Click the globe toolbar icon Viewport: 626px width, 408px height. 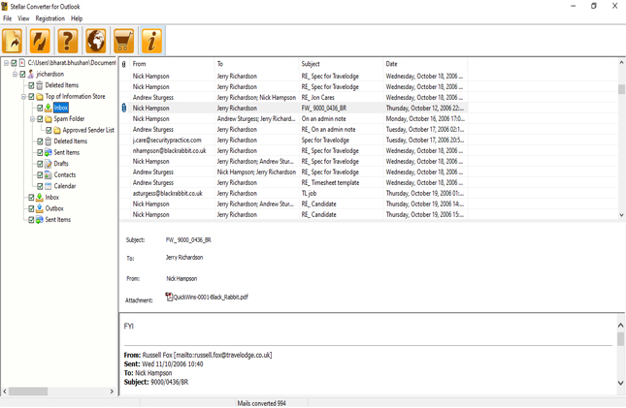tap(96, 41)
